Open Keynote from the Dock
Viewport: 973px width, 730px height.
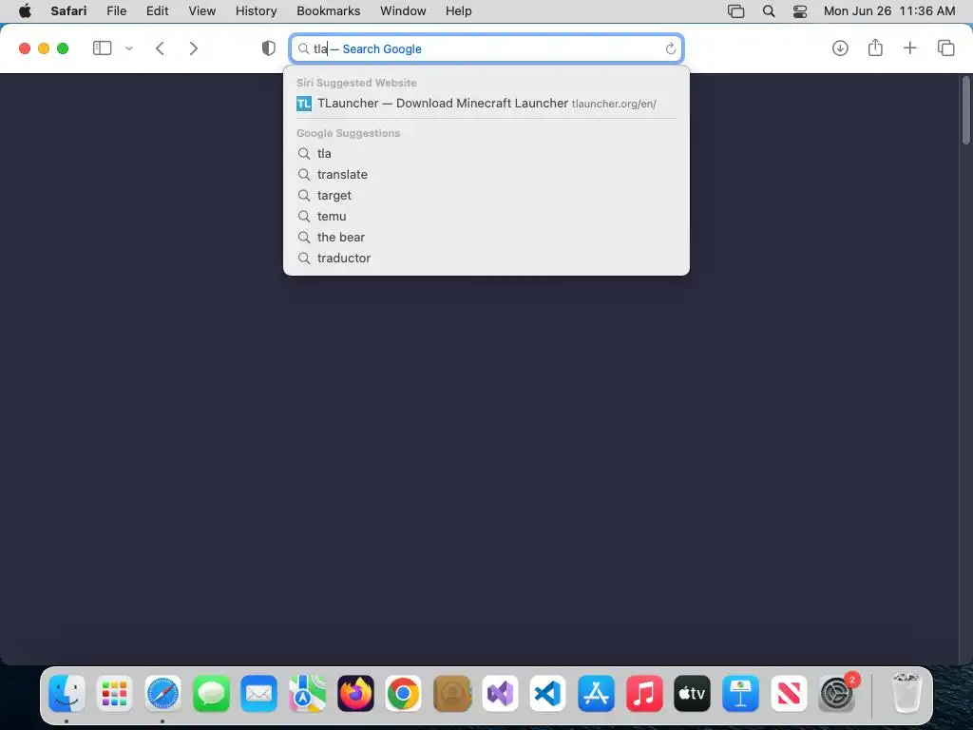click(x=740, y=693)
